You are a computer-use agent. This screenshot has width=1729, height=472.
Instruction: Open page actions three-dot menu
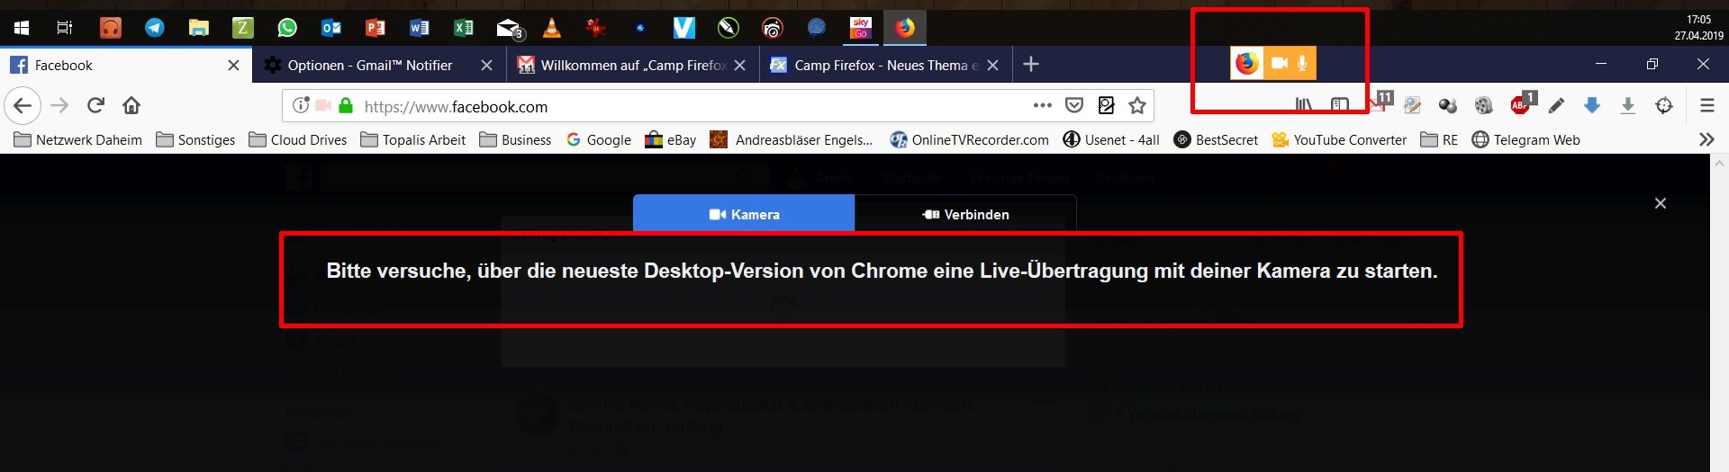click(1043, 105)
